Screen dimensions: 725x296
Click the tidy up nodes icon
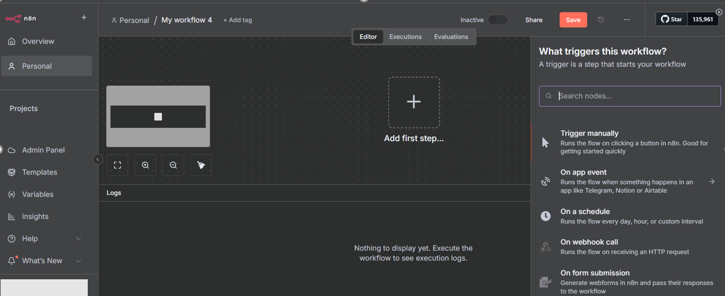pos(201,165)
